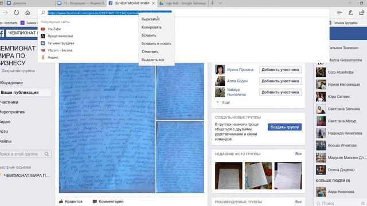Switch to the Google Таблицы tab
The height and width of the screenshot is (206, 367).
pos(183,3)
